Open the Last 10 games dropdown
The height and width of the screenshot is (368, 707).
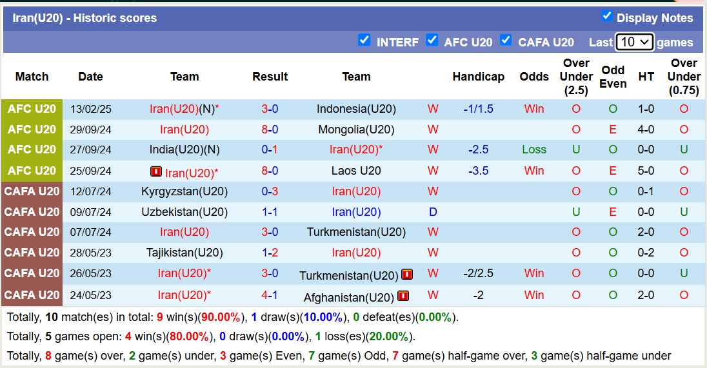click(x=634, y=42)
